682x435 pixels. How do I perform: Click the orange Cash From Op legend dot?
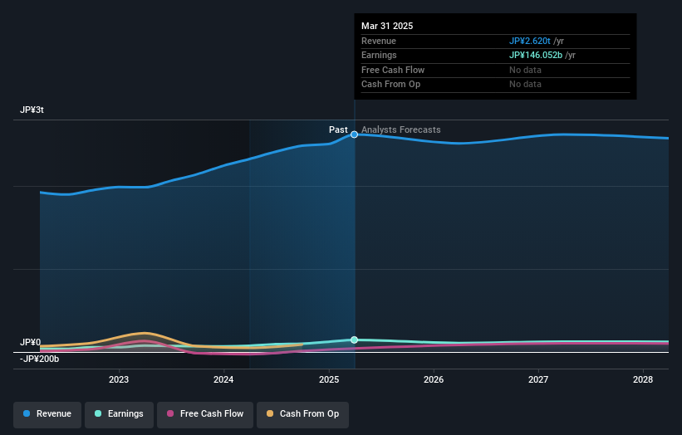270,413
